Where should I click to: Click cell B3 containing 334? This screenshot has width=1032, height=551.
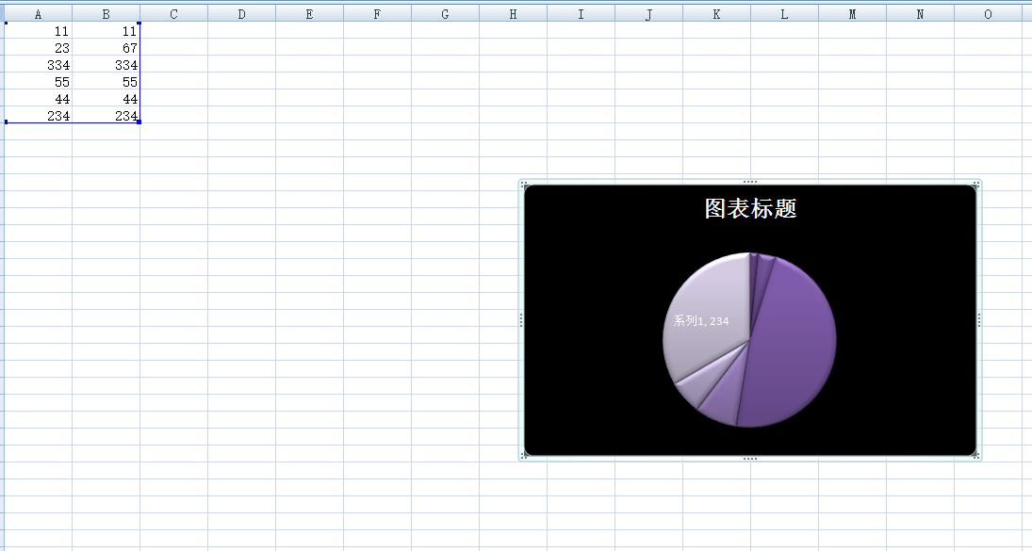(x=106, y=64)
